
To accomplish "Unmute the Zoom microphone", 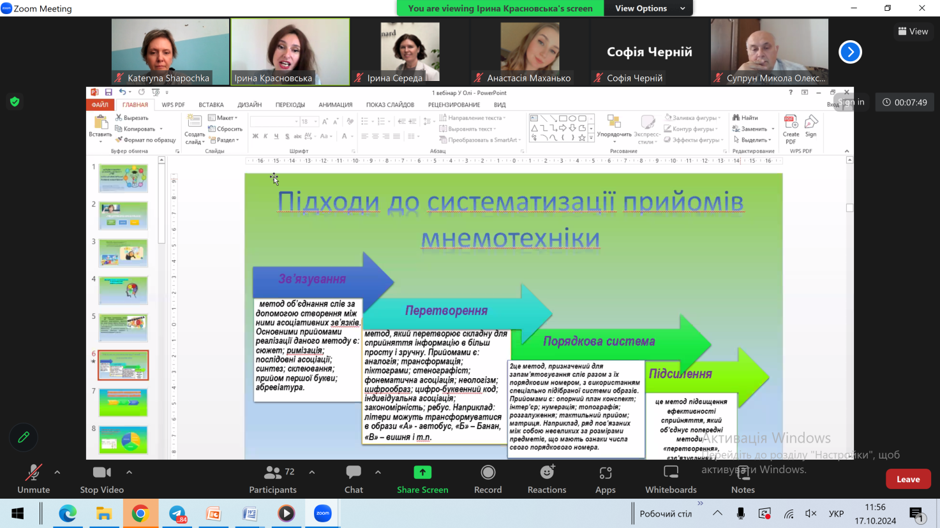I will pyautogui.click(x=33, y=479).
